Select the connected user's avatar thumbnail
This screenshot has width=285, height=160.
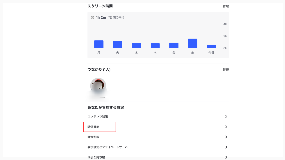point(98,86)
